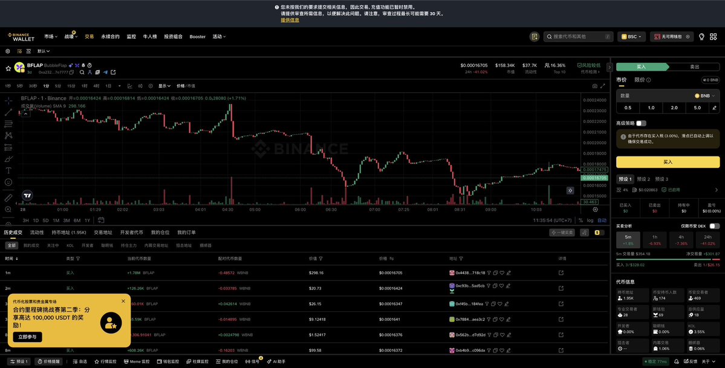Click the share icon beside BFLAP links
This screenshot has height=368, width=725.
pyautogui.click(x=113, y=72)
